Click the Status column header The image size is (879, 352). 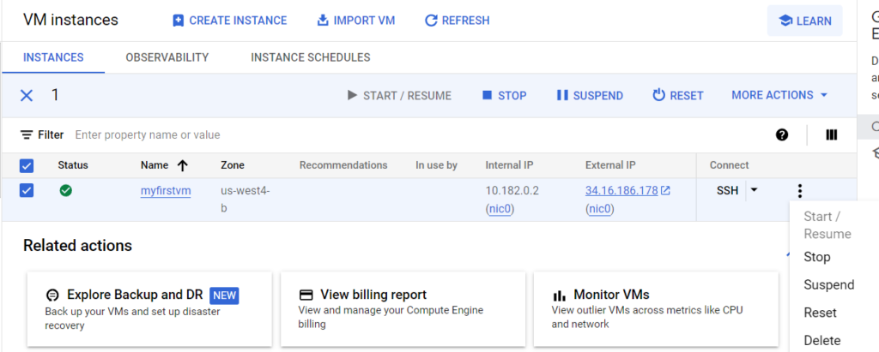73,165
